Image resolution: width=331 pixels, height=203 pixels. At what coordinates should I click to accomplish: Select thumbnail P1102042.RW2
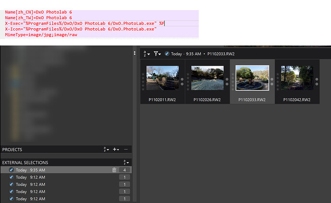pyautogui.click(x=297, y=78)
